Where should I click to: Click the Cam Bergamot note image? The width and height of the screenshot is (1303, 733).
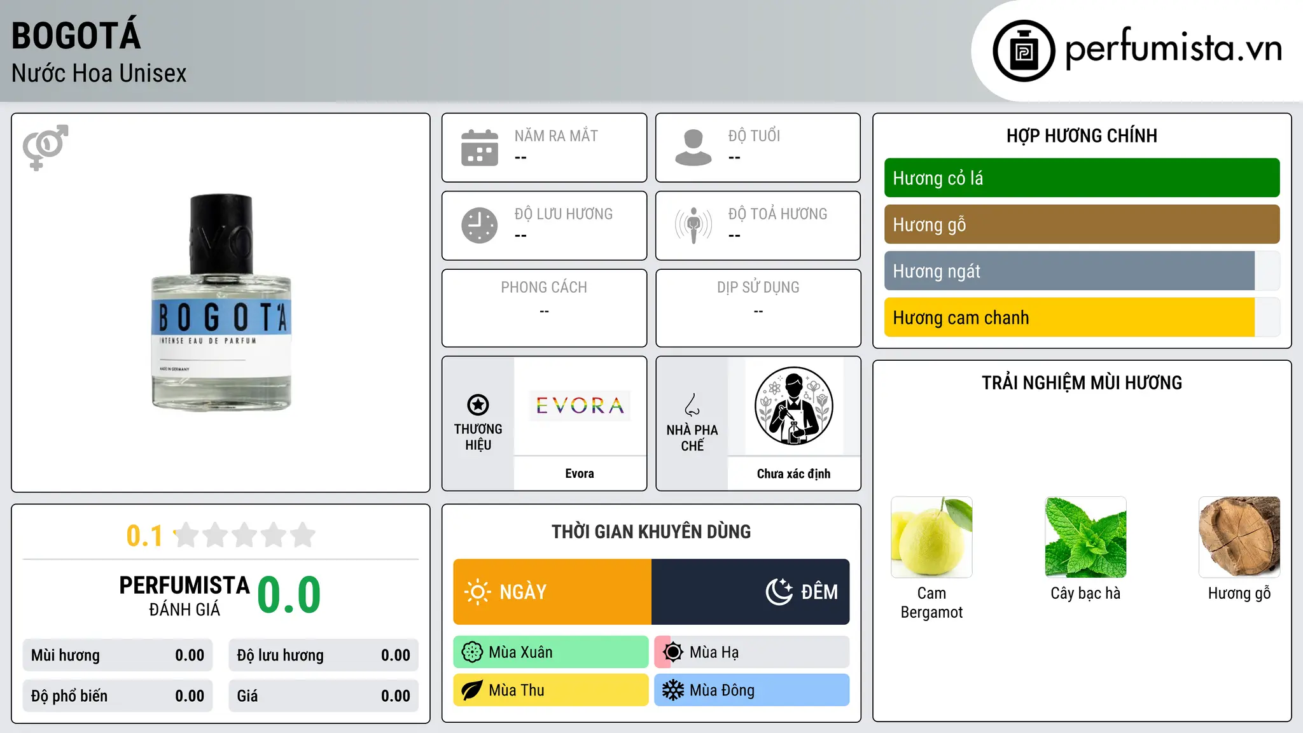931,537
